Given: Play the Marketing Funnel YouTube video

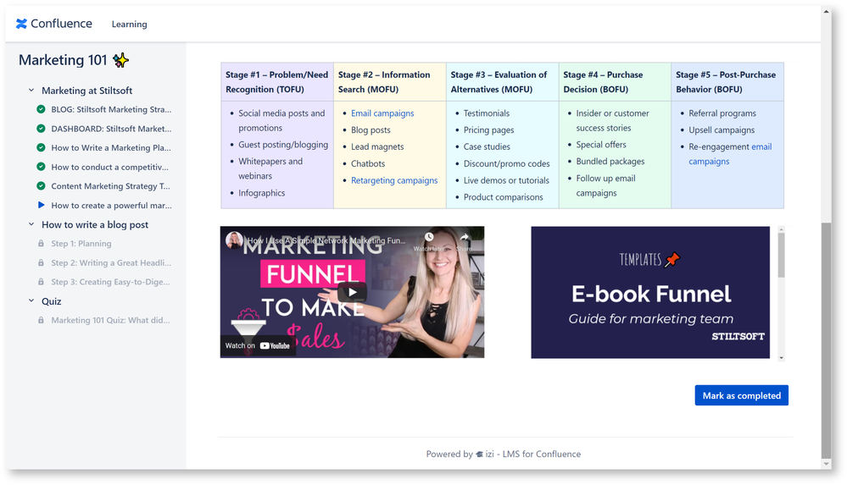Looking at the screenshot, I should (x=352, y=292).
